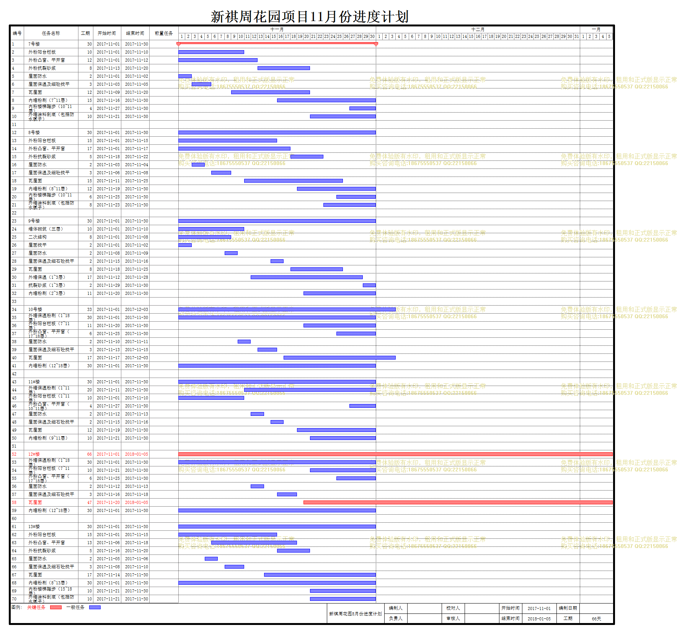Select task name 8号楼 in row 12
The image size is (677, 633).
click(34, 132)
